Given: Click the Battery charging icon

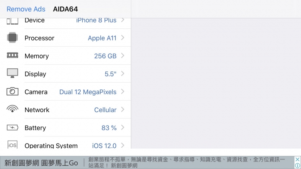Looking at the screenshot, I should pos(13,127).
